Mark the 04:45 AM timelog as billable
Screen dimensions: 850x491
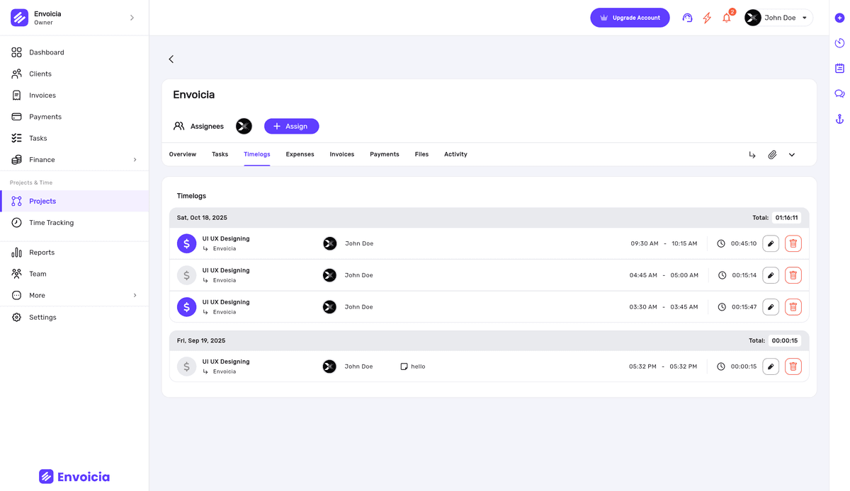point(186,275)
